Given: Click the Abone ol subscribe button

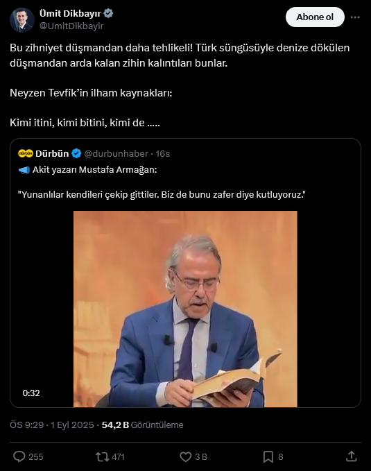Looking at the screenshot, I should (x=315, y=17).
